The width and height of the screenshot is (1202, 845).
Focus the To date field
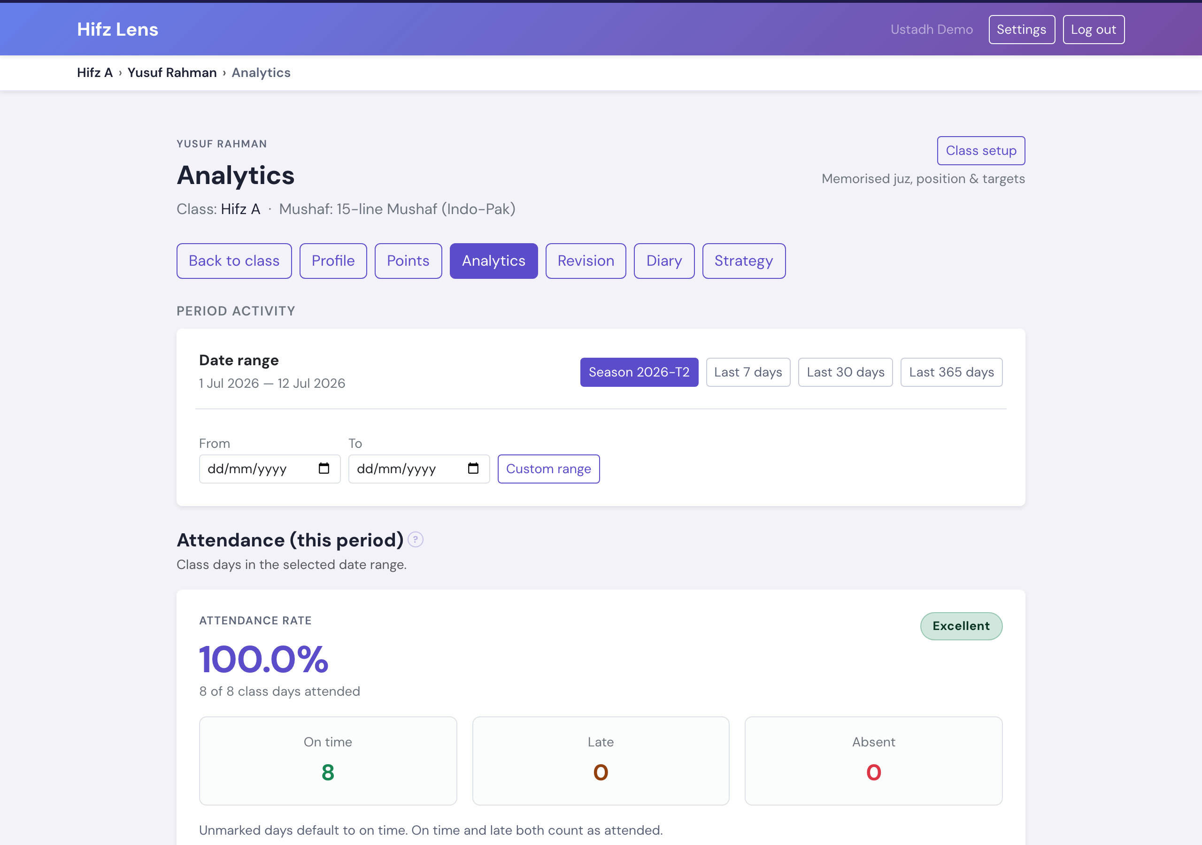click(419, 469)
